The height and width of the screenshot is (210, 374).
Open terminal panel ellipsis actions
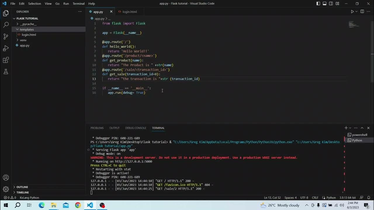pyautogui.click(x=356, y=128)
